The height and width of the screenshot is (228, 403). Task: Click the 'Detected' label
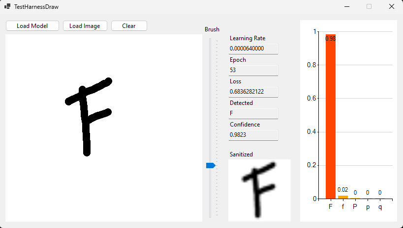click(241, 103)
